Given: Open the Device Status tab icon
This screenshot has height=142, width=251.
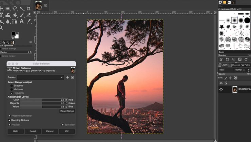Looking at the screenshot, I should 4,43.
